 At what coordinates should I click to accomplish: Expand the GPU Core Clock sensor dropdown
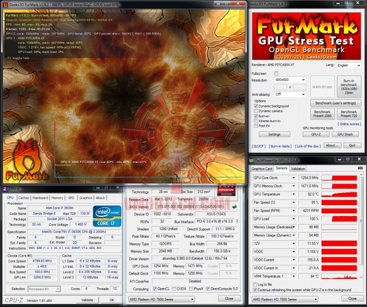coord(294,178)
